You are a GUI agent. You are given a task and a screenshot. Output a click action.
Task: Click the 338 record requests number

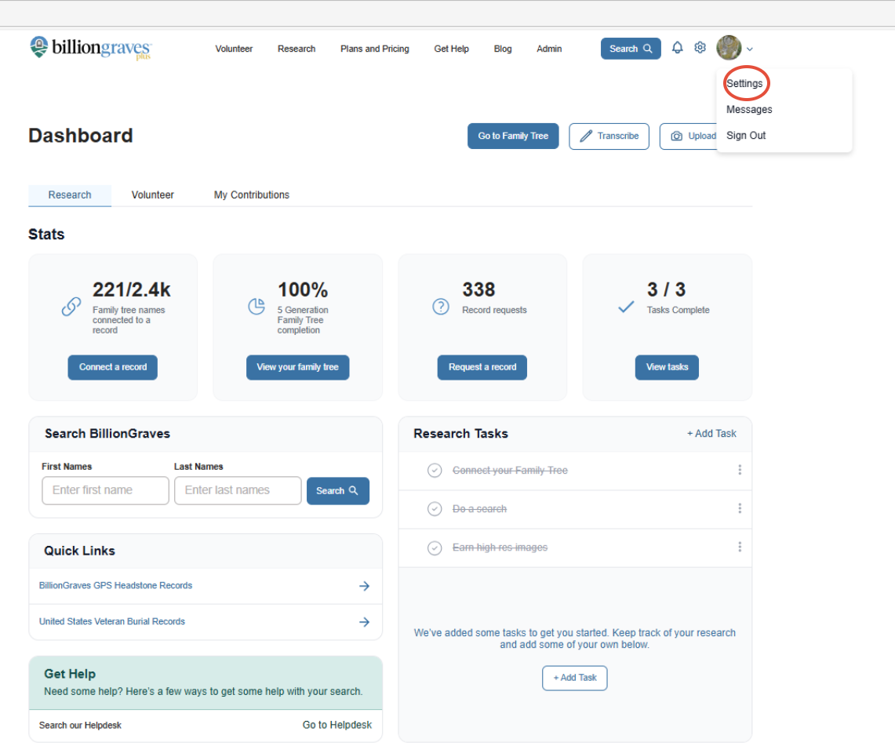pos(478,290)
